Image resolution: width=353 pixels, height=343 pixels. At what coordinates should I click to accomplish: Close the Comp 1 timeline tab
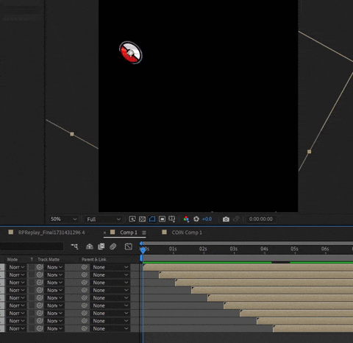coord(104,233)
